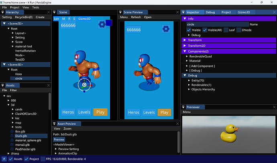
Task: Click the PeaShooter.glb model file icon
Action: tap(12, 149)
